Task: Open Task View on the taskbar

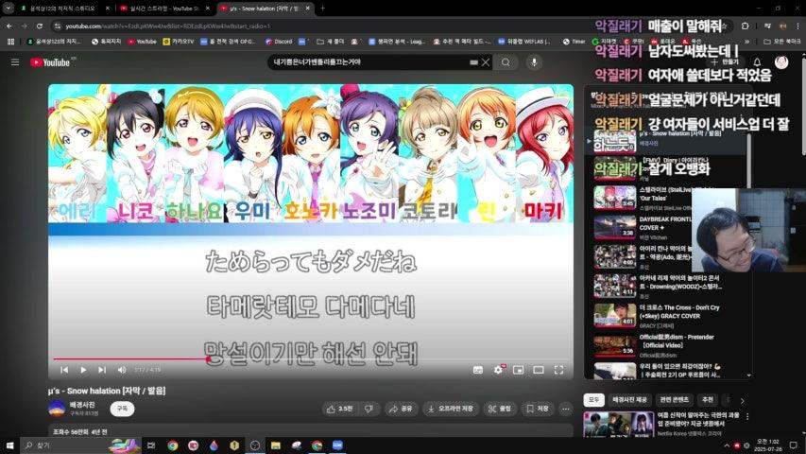Action: click(x=151, y=445)
